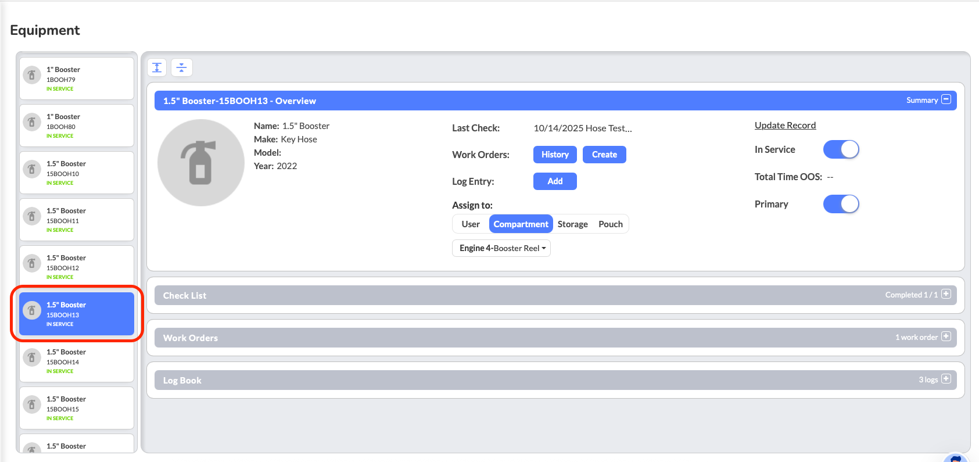
Task: Click the extinguisher icon for 15BOOH14
Action: tap(32, 357)
